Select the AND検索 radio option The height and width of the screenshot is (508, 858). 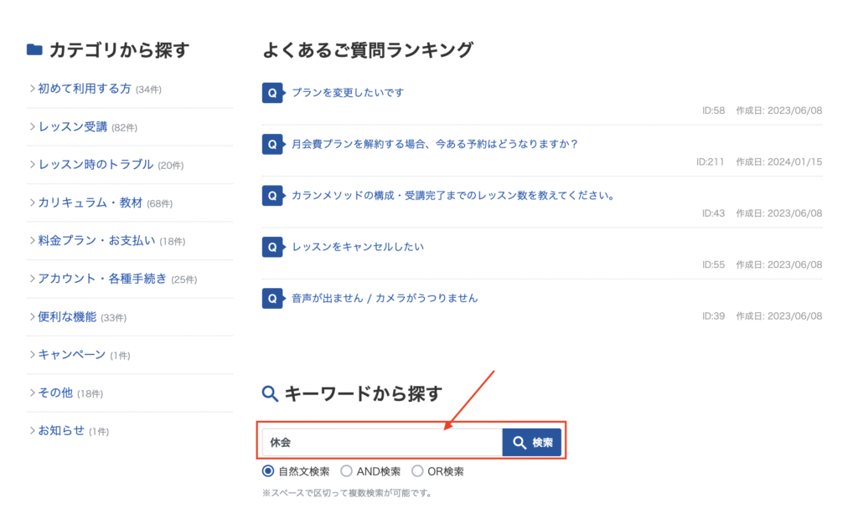tap(346, 471)
